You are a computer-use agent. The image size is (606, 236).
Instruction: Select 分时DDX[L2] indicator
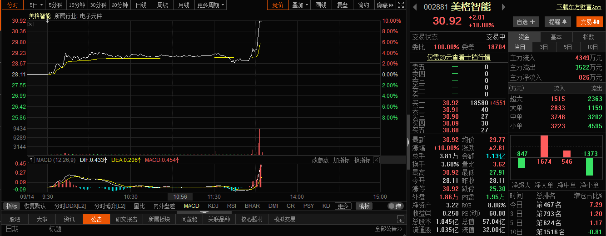(70, 206)
